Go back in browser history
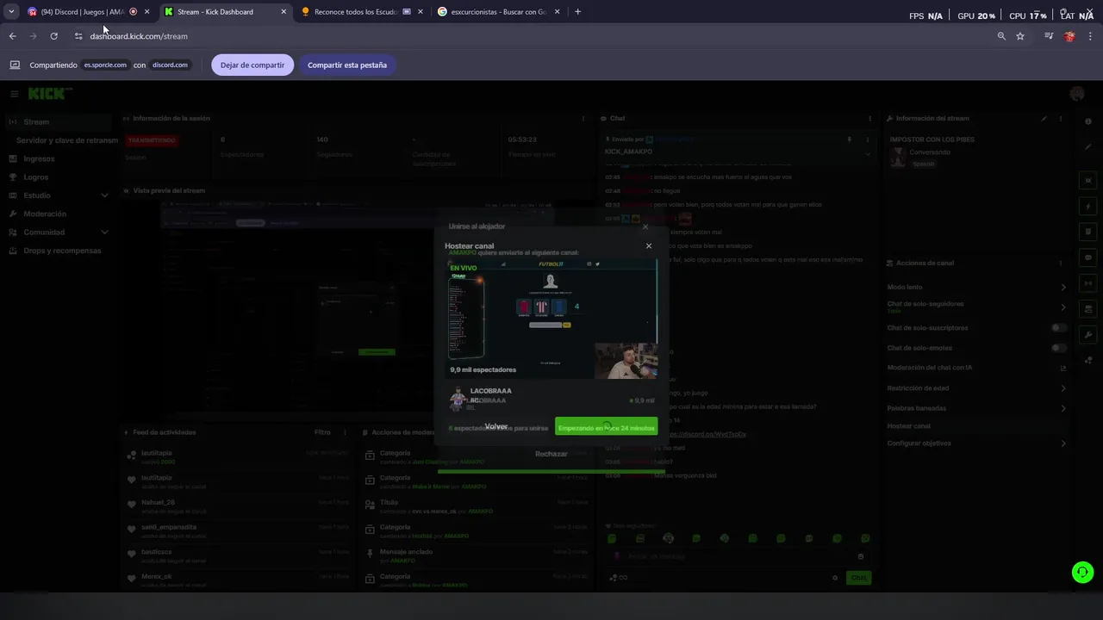The height and width of the screenshot is (620, 1103). tap(12, 36)
